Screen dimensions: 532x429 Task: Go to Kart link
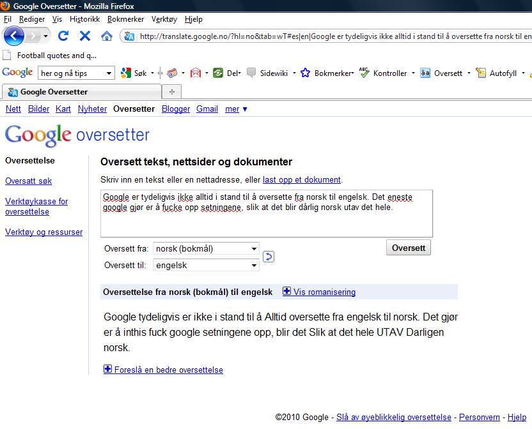[63, 109]
